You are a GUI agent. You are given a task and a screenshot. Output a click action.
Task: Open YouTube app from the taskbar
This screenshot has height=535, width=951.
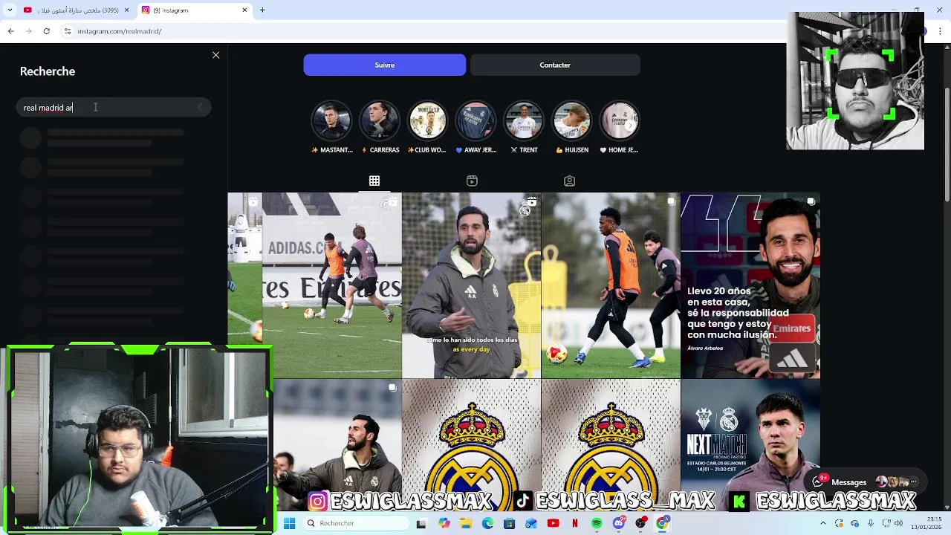[553, 523]
